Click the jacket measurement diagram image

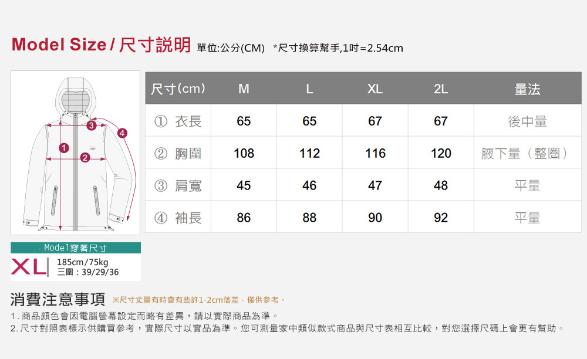tap(75, 153)
